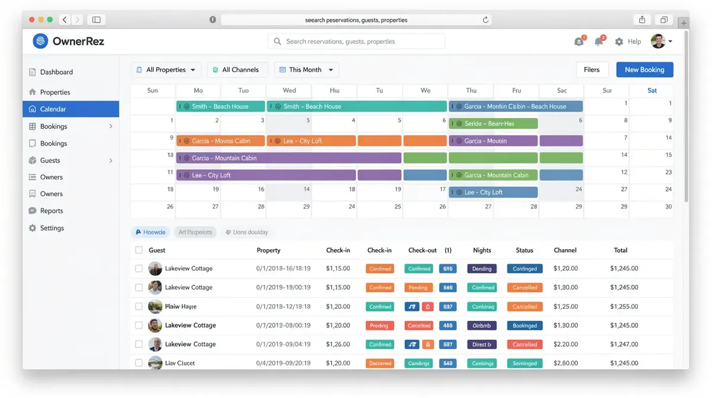Click the Guests cube icon in the sidebar
The height and width of the screenshot is (398, 712).
(x=33, y=160)
